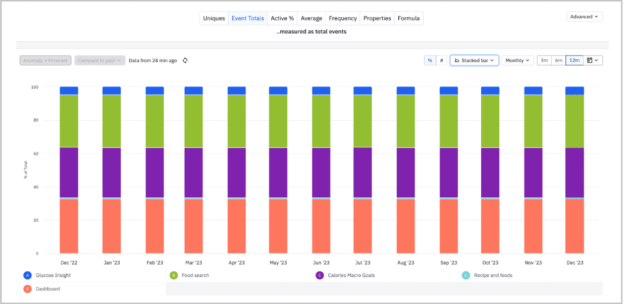Click the Glucose Insight legend marker A
625x304 pixels.
click(27, 275)
